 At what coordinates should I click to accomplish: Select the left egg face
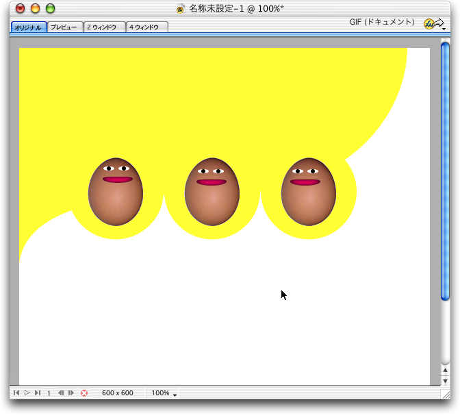(x=116, y=192)
